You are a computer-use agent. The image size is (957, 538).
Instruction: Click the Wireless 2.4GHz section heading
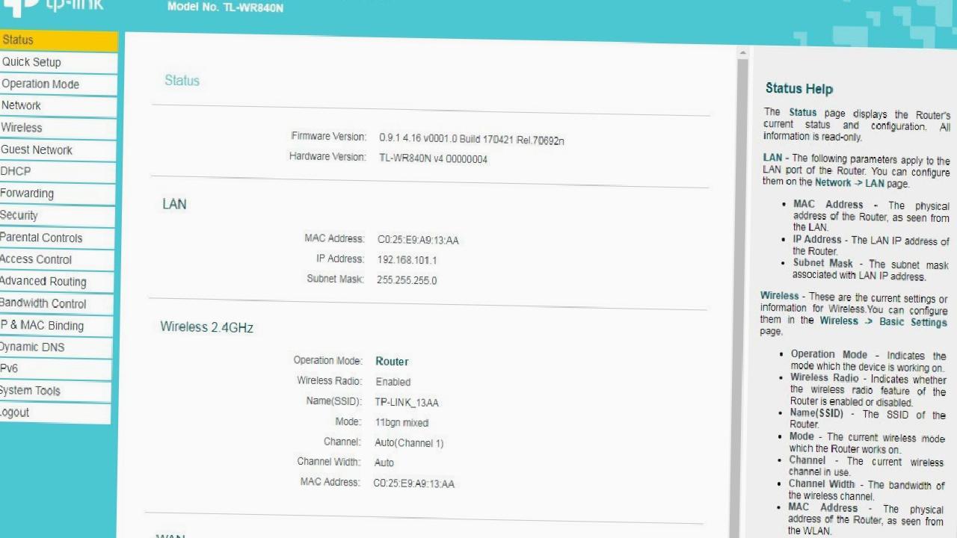click(206, 327)
